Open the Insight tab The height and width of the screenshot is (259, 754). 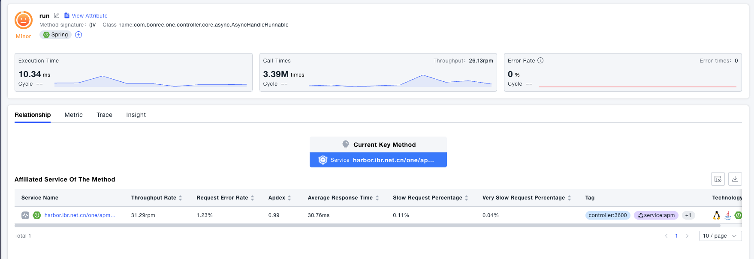click(136, 115)
